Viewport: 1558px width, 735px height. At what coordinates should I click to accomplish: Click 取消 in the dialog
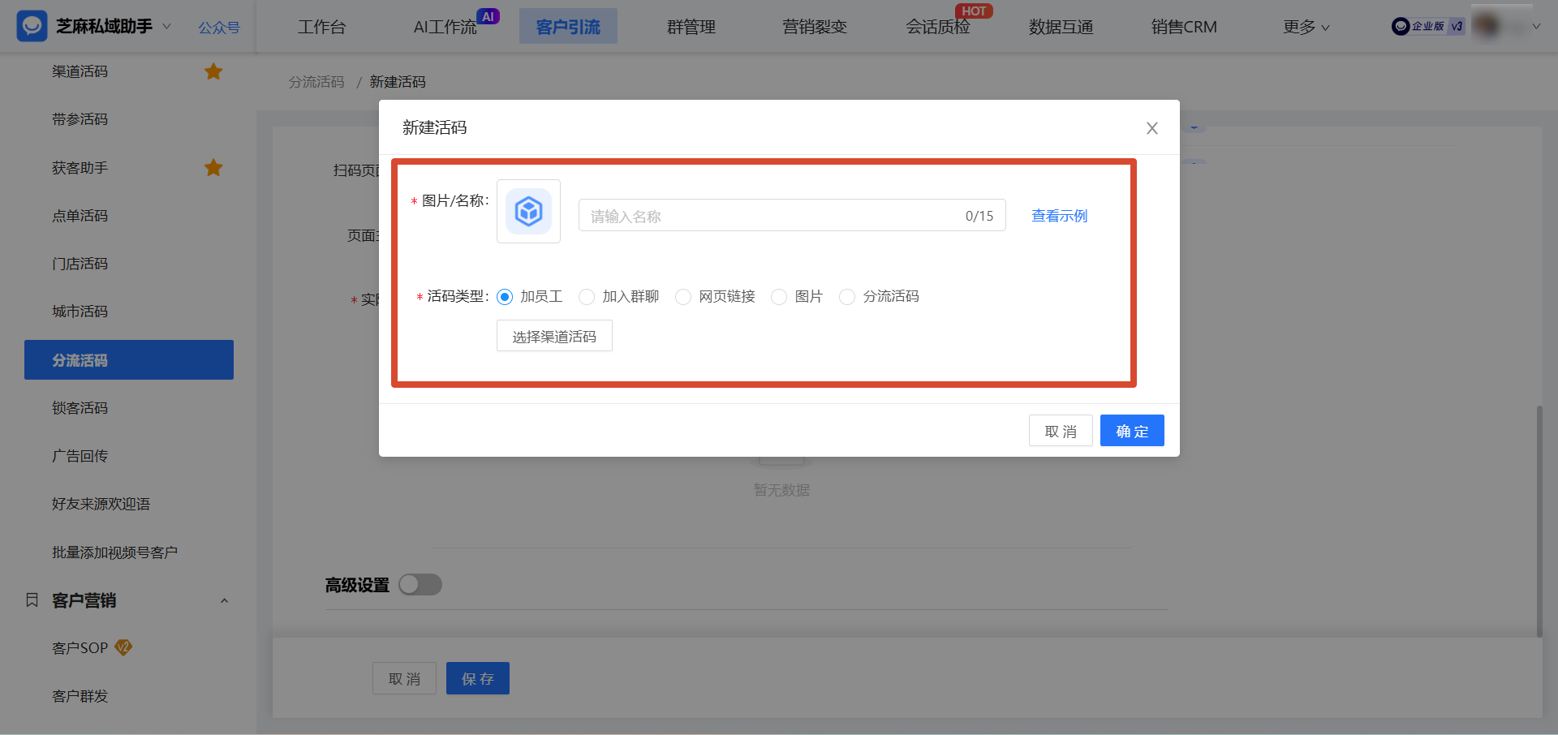(x=1061, y=431)
